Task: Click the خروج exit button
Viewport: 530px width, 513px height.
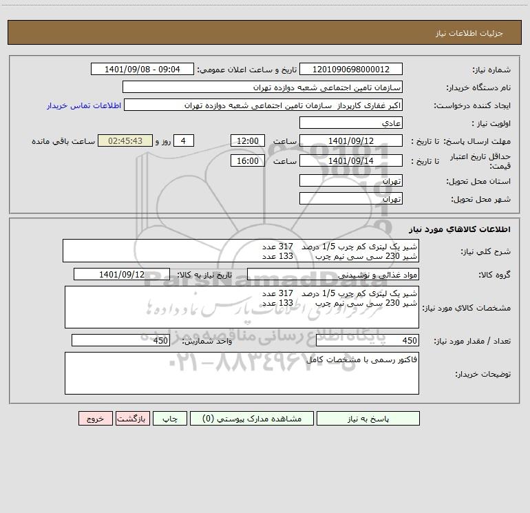Action: tap(95, 418)
